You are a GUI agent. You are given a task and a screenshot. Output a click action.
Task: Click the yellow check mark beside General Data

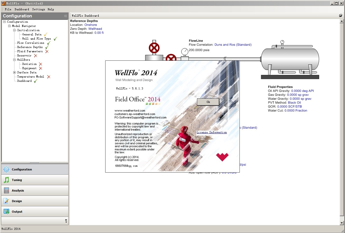(x=46, y=35)
